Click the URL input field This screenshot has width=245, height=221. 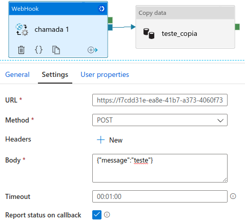coord(160,100)
